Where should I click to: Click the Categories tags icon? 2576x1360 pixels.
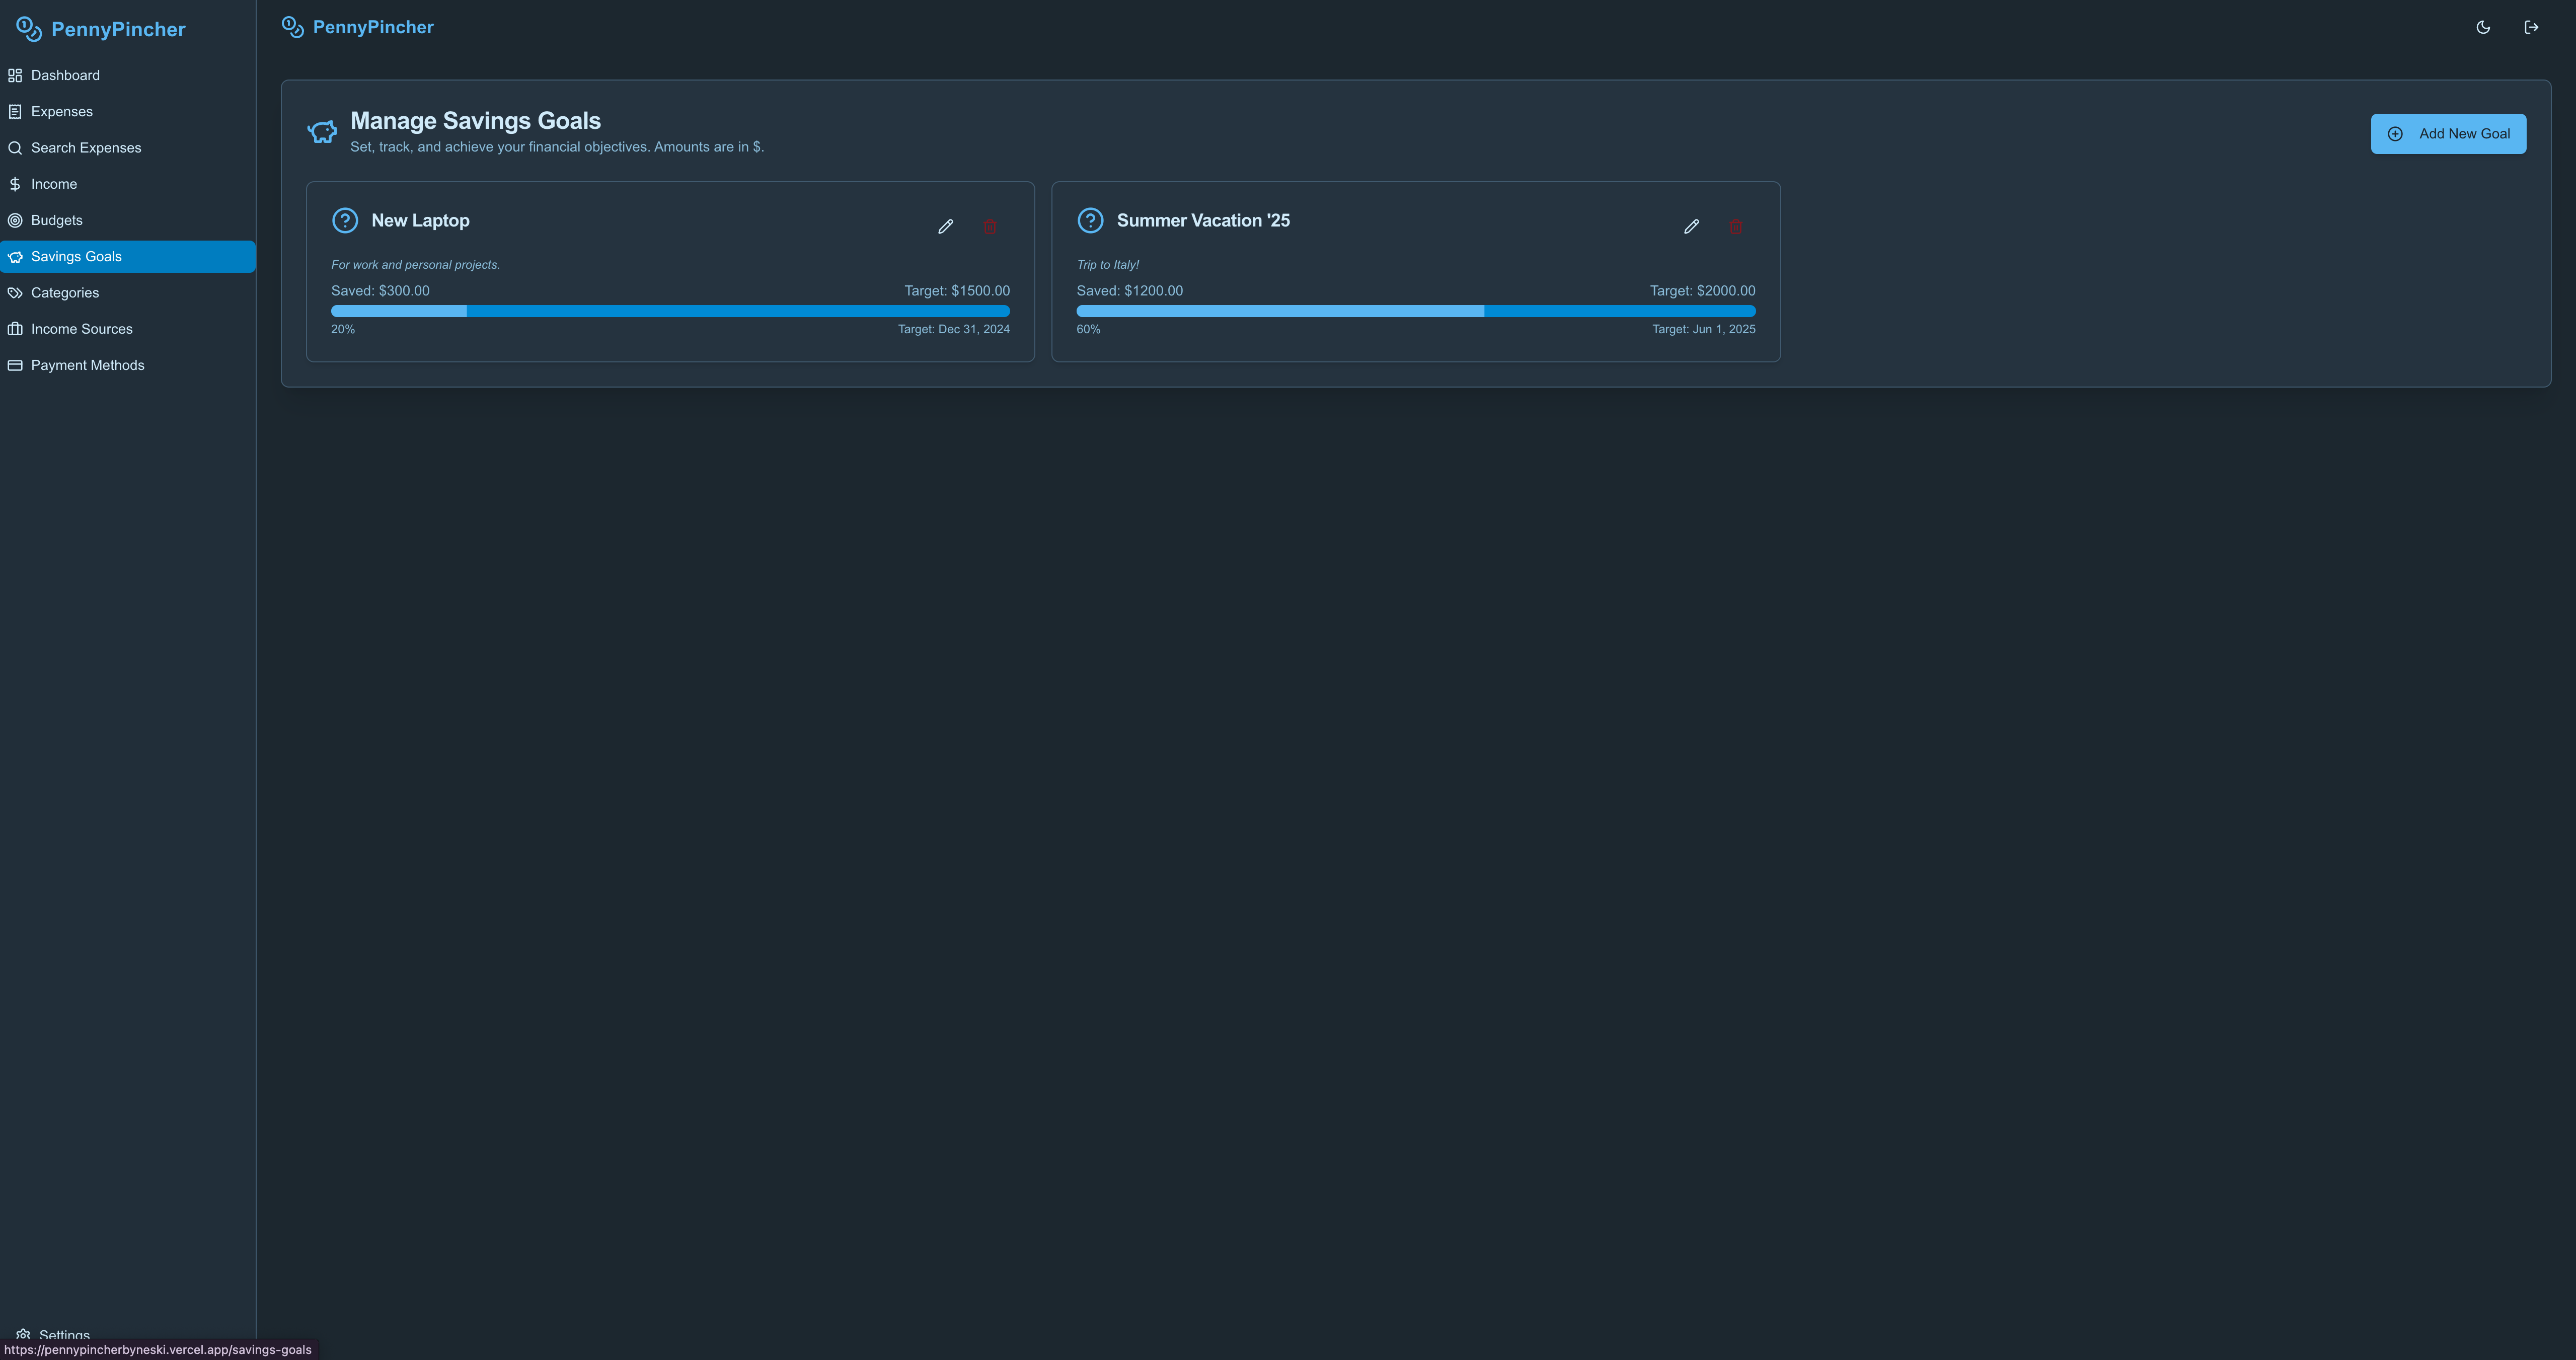click(15, 293)
